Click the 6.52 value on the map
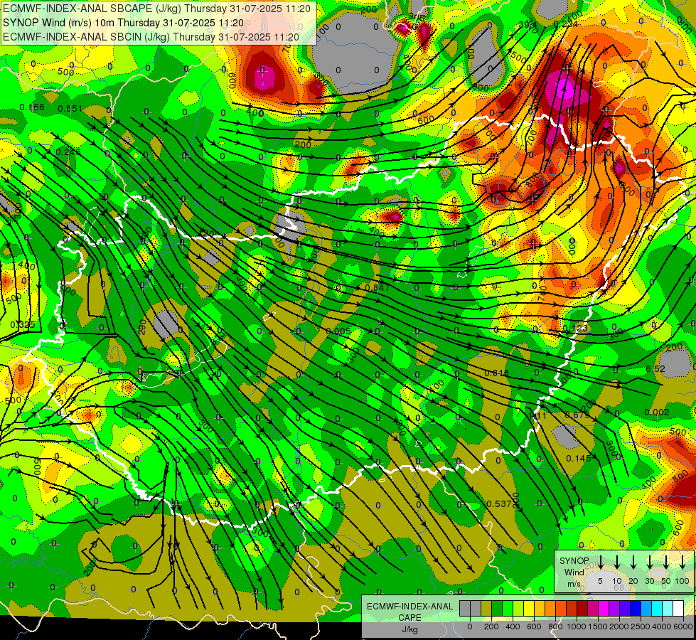This screenshot has width=696, height=640. point(655,368)
